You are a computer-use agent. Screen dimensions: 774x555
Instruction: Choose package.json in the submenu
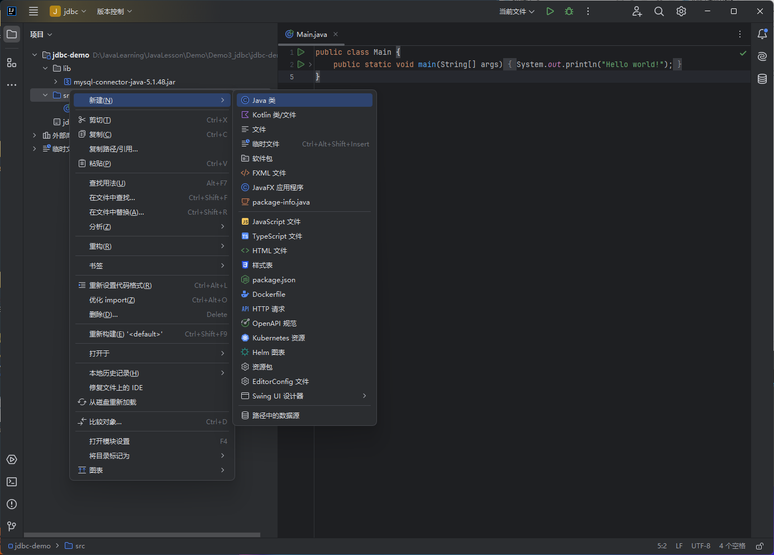(304, 279)
